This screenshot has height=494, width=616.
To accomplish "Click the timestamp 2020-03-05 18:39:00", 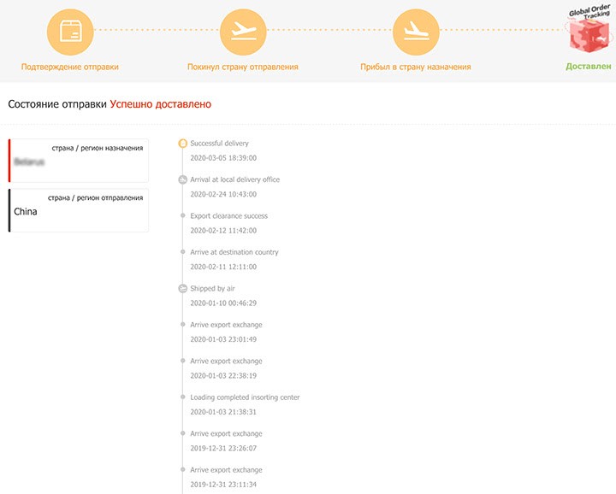I will (223, 158).
